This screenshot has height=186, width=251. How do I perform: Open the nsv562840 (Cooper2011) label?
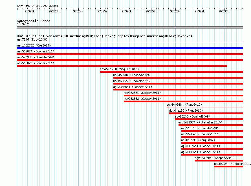click(200, 134)
